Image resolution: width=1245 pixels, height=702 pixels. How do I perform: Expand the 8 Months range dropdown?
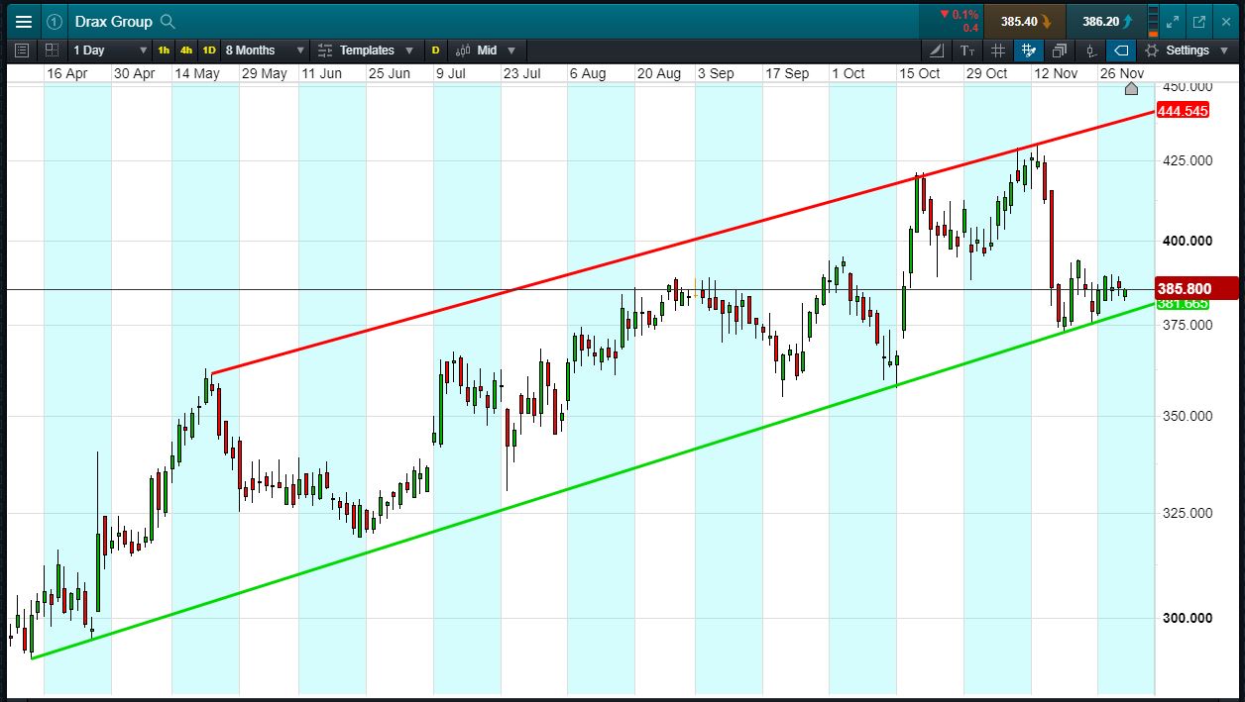(265, 50)
